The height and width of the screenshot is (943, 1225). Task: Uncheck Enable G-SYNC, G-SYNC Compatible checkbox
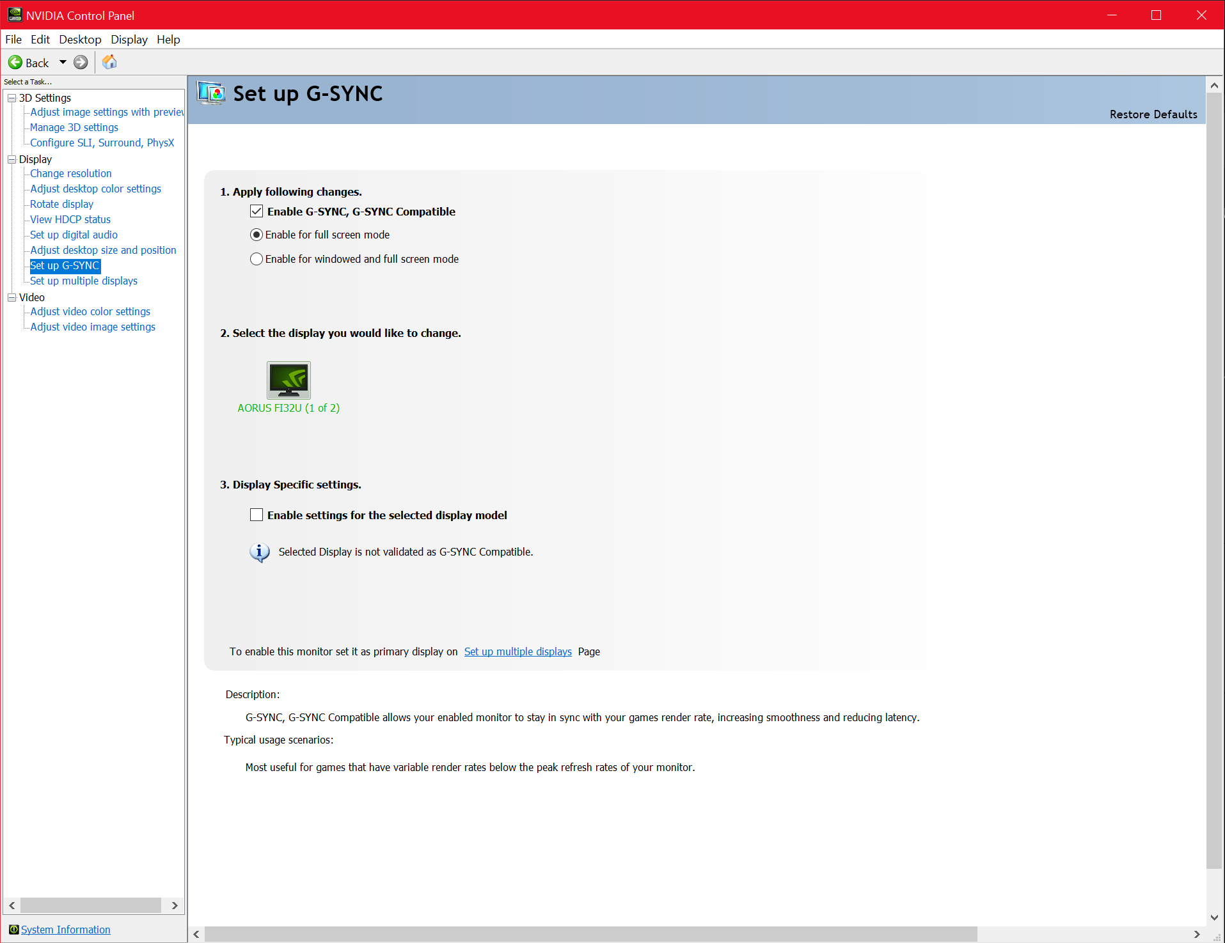coord(257,212)
